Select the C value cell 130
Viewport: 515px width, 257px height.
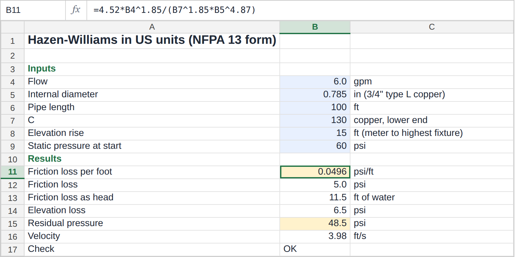(x=315, y=121)
